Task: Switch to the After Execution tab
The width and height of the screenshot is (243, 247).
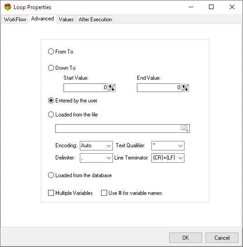Action: (x=95, y=19)
